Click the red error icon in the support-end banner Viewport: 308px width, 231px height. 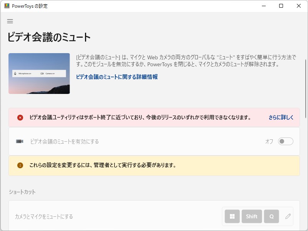click(20, 117)
